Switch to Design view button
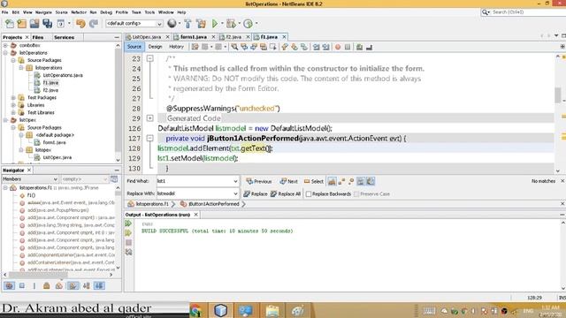Viewport: 566px width, 318px height. (156, 47)
